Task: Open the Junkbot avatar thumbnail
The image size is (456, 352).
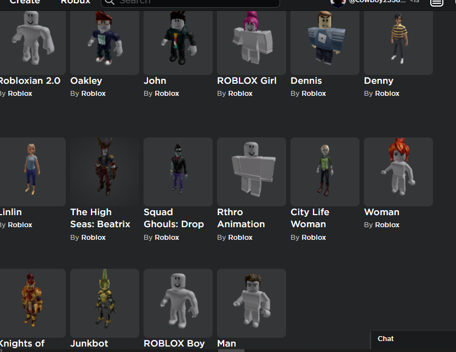Action: click(x=105, y=303)
